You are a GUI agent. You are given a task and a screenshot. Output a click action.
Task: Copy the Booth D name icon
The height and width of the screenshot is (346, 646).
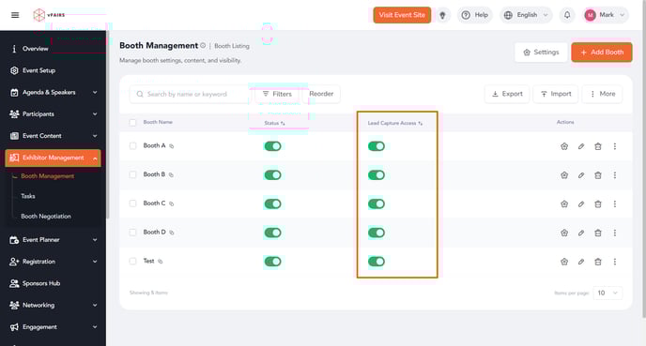click(172, 233)
